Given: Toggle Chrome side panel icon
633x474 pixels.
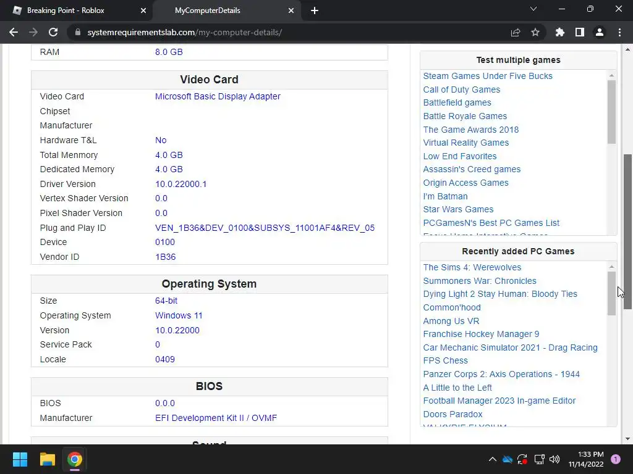Looking at the screenshot, I should point(580,32).
